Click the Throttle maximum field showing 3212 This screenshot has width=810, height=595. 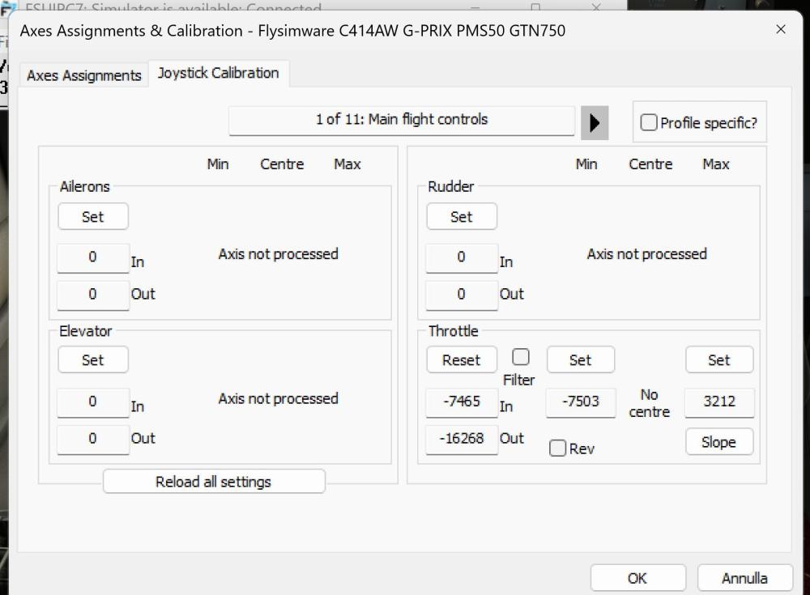pos(718,402)
